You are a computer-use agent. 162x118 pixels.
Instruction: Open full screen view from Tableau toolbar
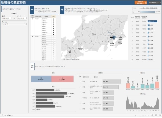160,115
